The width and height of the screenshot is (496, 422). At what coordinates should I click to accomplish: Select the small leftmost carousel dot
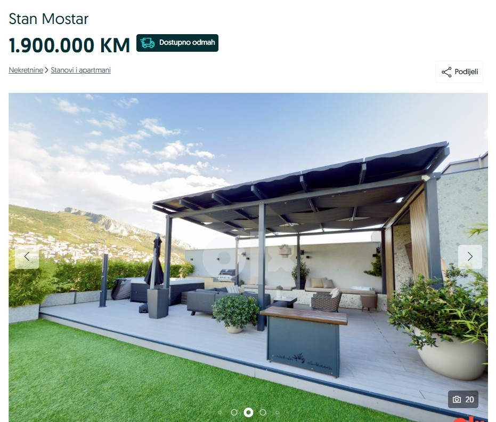(220, 412)
